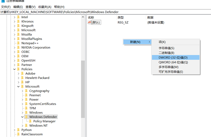Expand the SystemCertificates node
Image resolution: width=211 pixels, height=137 pixels.
pyautogui.click(x=23, y=104)
